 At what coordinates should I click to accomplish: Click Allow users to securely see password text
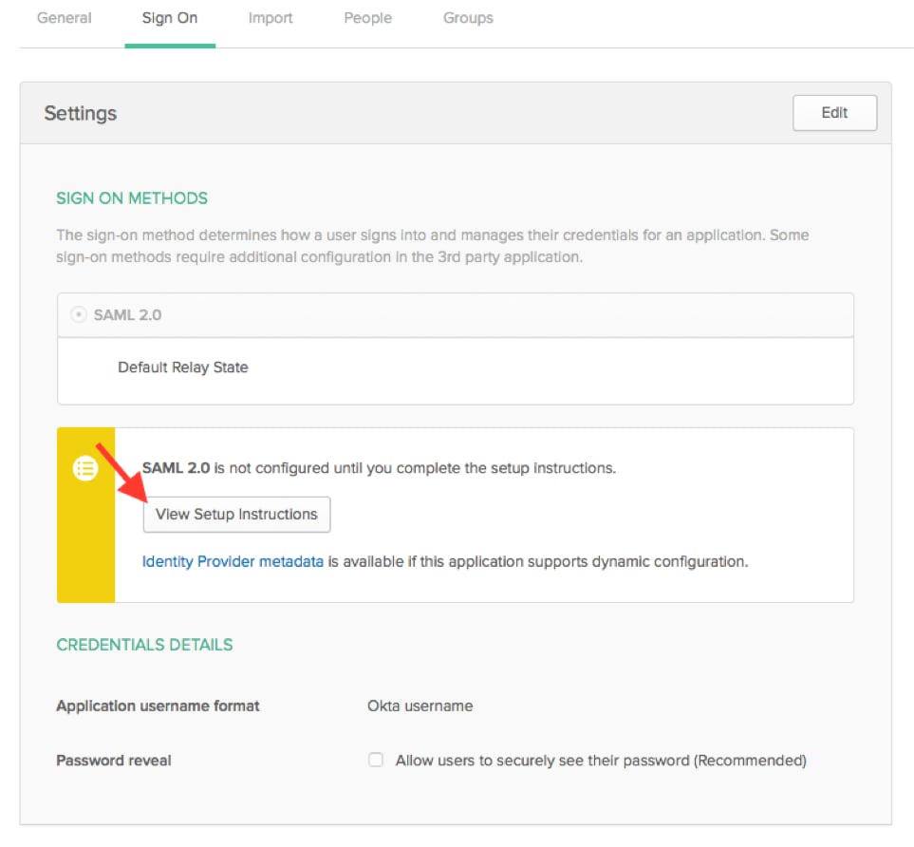601,760
